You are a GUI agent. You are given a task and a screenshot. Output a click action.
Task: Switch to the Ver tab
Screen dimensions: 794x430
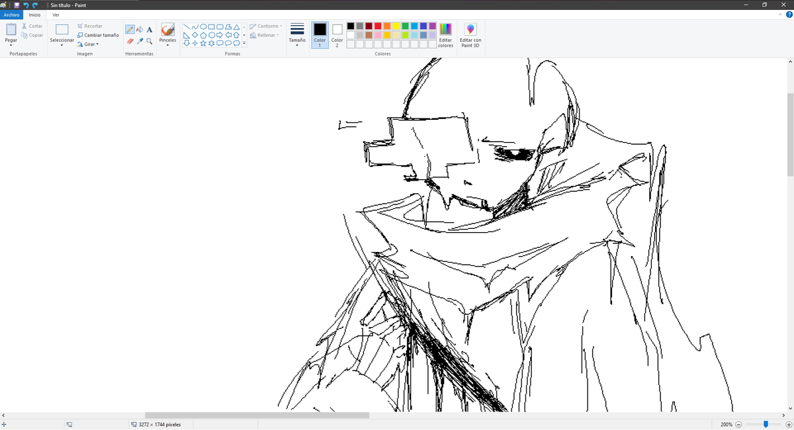tap(56, 15)
